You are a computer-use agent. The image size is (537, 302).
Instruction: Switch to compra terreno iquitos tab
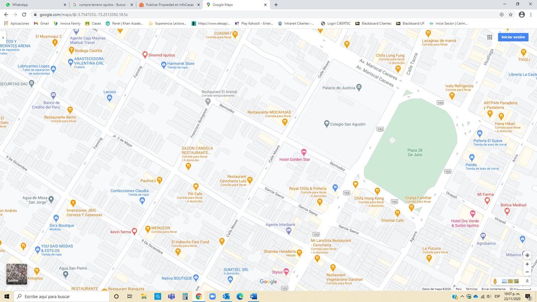[102, 5]
